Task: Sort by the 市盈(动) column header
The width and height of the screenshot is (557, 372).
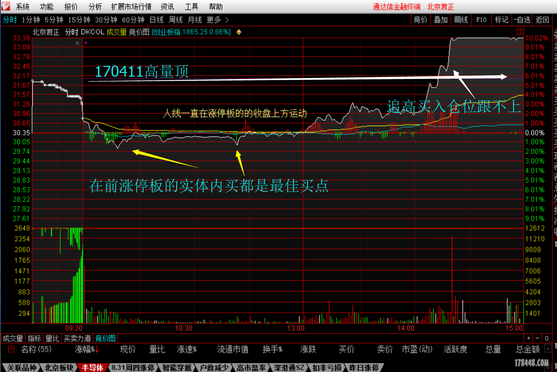Action: pos(417,349)
